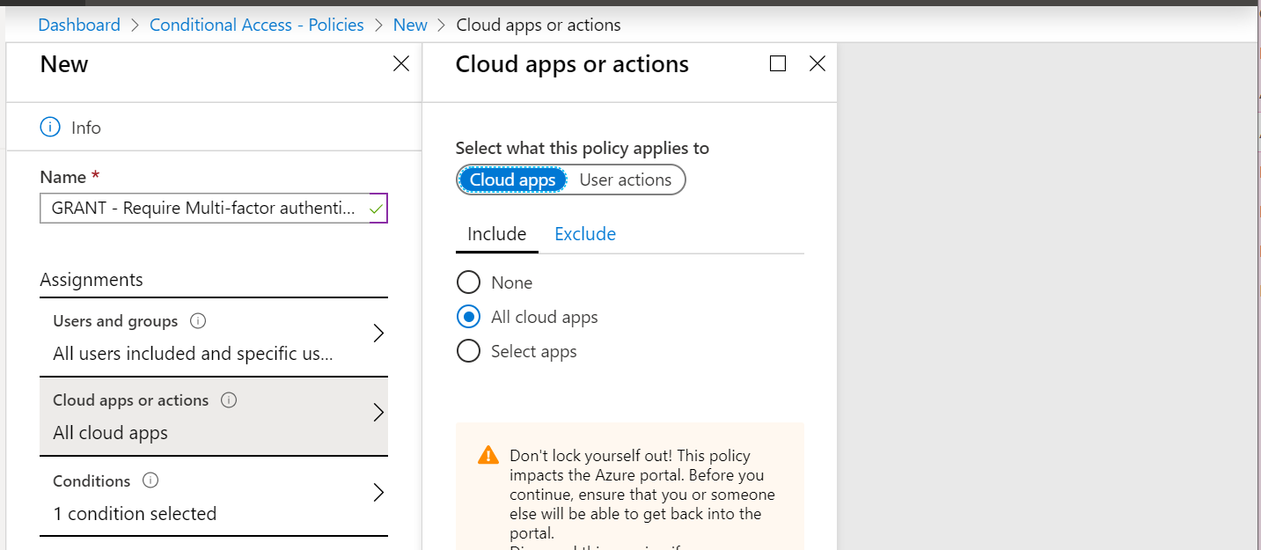This screenshot has height=550, width=1261.
Task: Click 'All cloud apps' summary under assignments
Action: point(110,433)
